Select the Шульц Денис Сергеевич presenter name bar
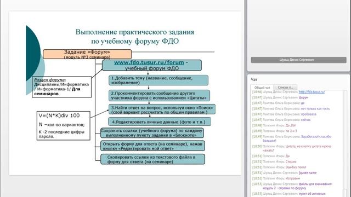351x197 pixels. pos(298,60)
